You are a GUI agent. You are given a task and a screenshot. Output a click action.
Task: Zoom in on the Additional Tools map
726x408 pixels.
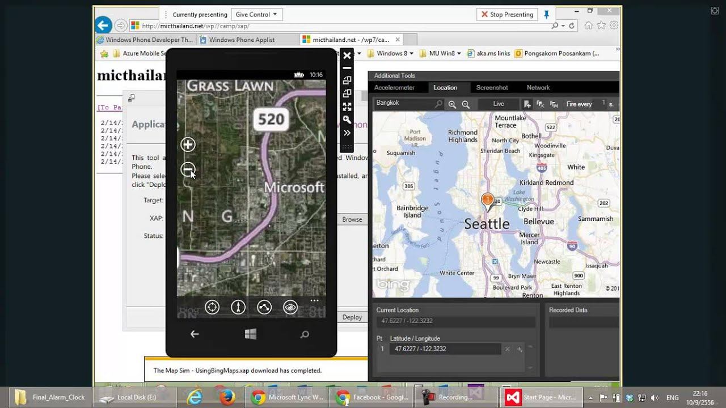tap(452, 104)
